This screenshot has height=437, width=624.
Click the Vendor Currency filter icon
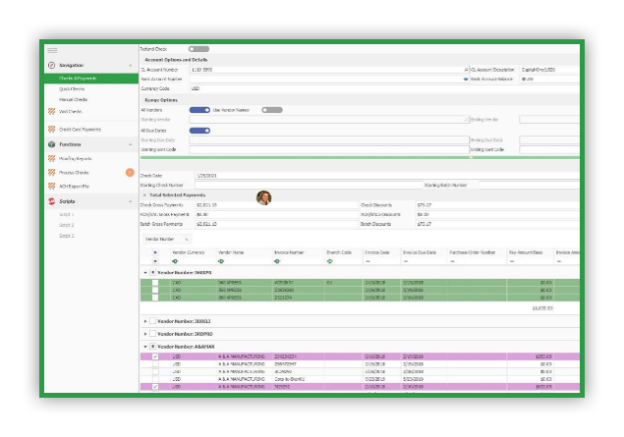175,261
